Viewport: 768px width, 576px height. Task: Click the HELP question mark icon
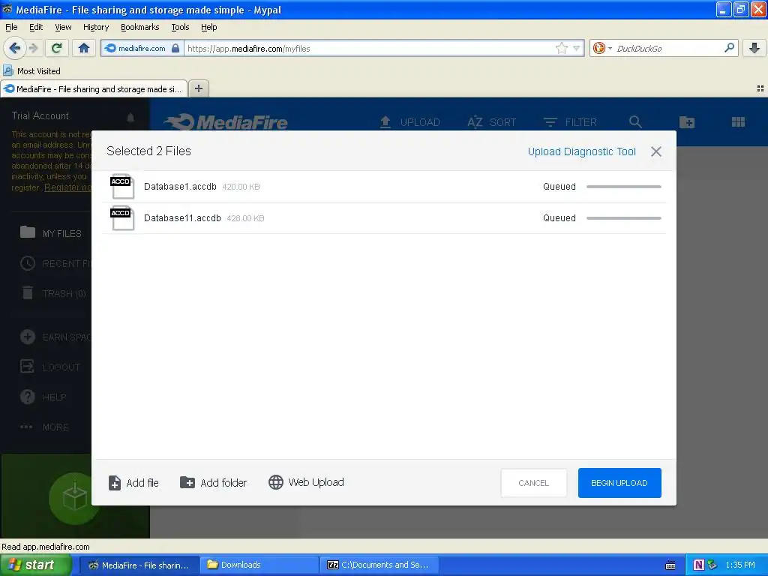28,397
